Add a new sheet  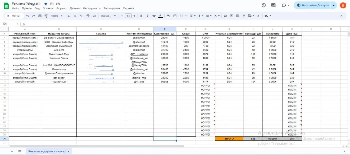[12, 151]
